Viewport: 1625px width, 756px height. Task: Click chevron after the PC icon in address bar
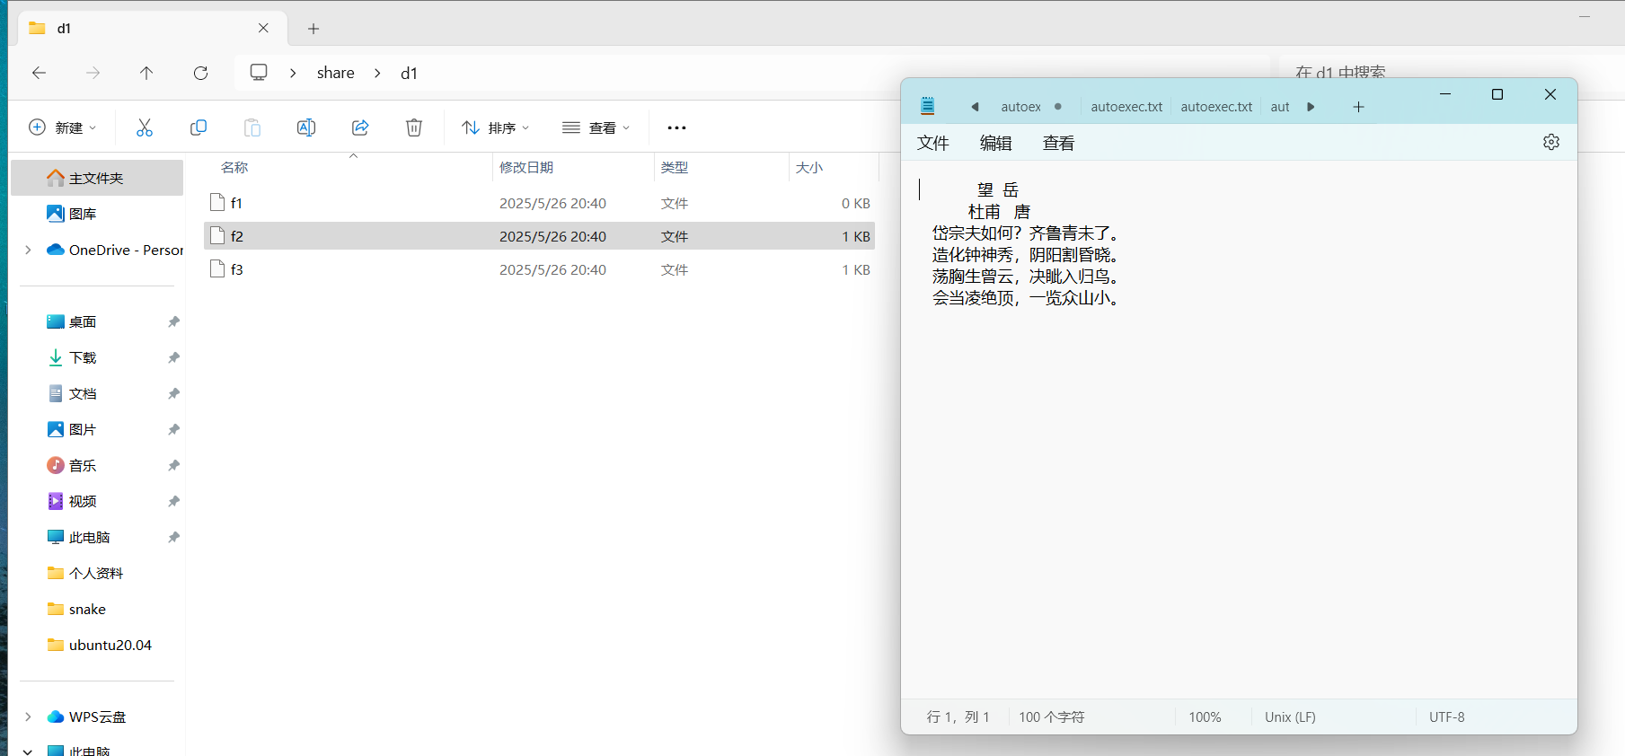tap(293, 73)
